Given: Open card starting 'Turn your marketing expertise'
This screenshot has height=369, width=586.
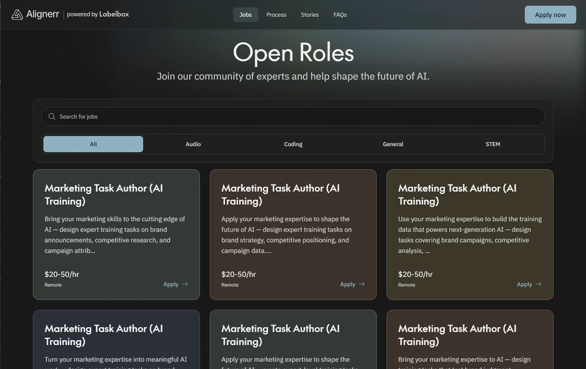Looking at the screenshot, I should [x=116, y=339].
